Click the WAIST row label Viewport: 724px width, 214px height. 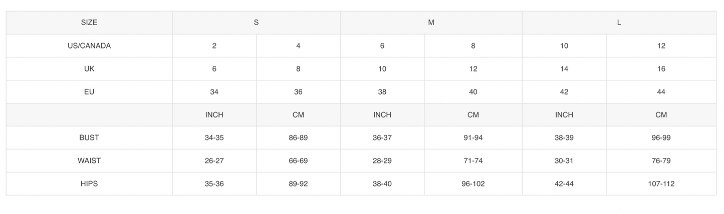pyautogui.click(x=89, y=160)
